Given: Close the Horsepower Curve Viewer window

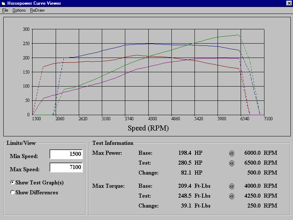Looking at the screenshot, I should pyautogui.click(x=289, y=3).
